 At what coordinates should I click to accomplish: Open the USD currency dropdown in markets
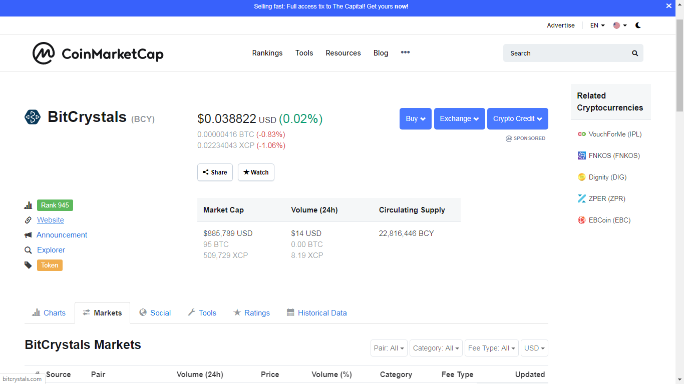click(x=534, y=348)
